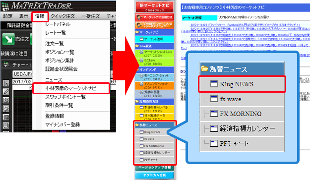The image size is (310, 180).
Task: Open the マーケット速報 sidebar item
Action: (x=154, y=39)
